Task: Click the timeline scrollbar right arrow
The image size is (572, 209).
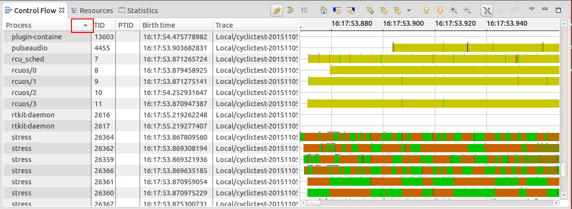Action: pyautogui.click(x=555, y=203)
